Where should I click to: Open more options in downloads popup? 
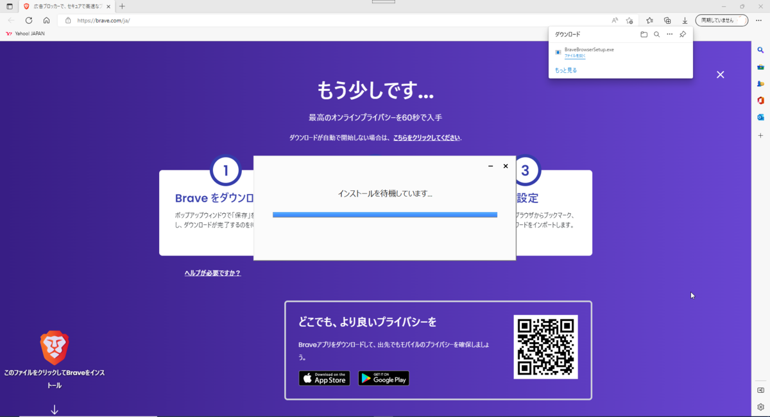tap(669, 35)
